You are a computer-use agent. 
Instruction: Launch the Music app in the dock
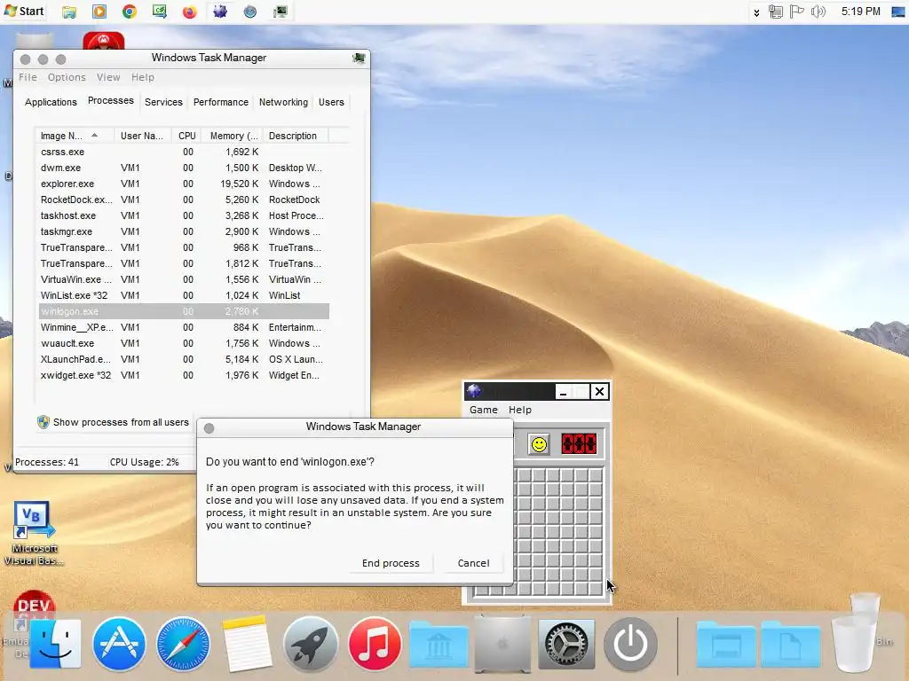375,644
